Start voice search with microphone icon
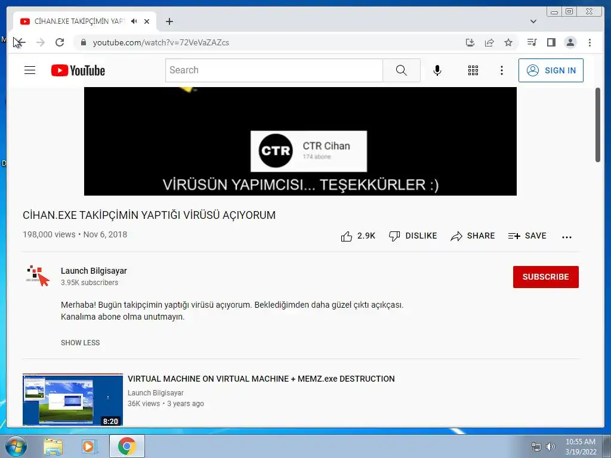Image resolution: width=611 pixels, height=458 pixels. pos(437,70)
